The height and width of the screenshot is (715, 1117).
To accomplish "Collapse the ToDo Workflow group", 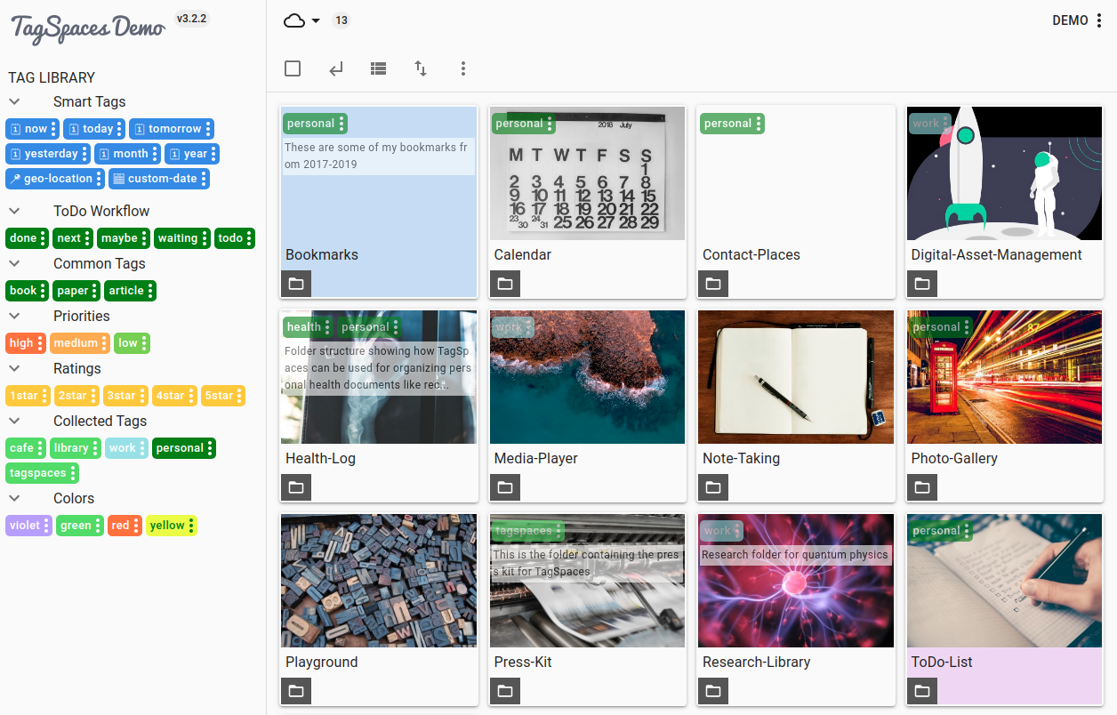I will coord(15,211).
